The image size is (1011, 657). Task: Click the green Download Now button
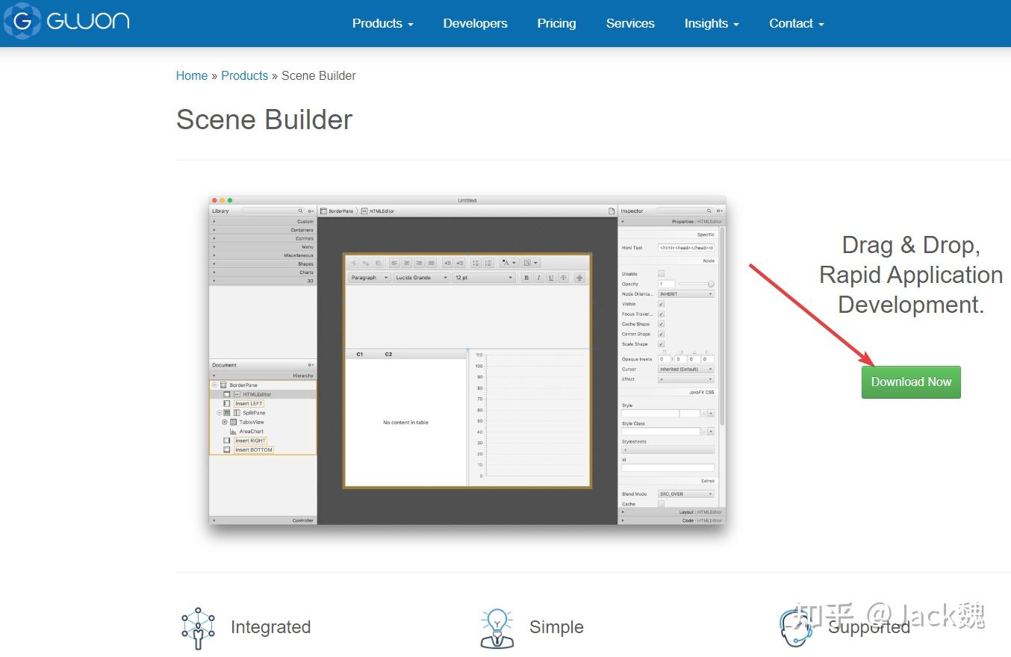(910, 382)
